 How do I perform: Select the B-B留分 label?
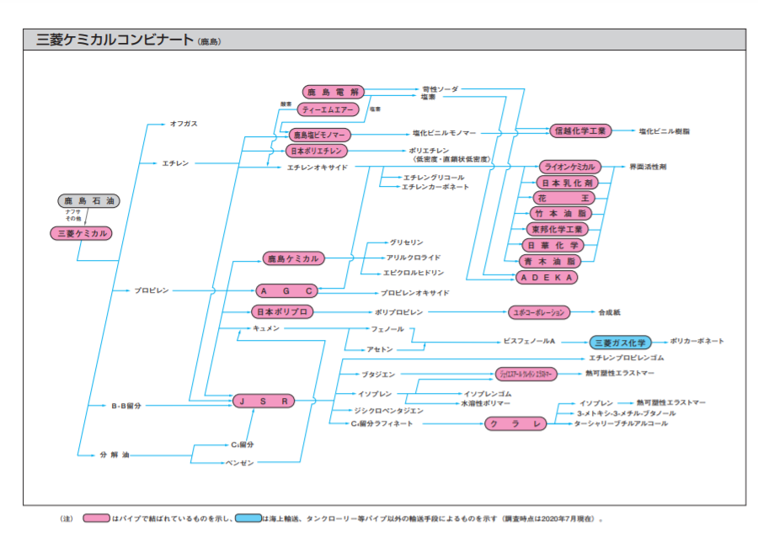pos(126,406)
